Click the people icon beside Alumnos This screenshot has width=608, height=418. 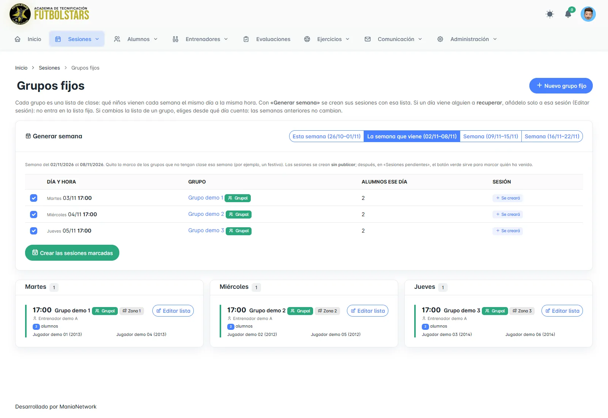(117, 39)
